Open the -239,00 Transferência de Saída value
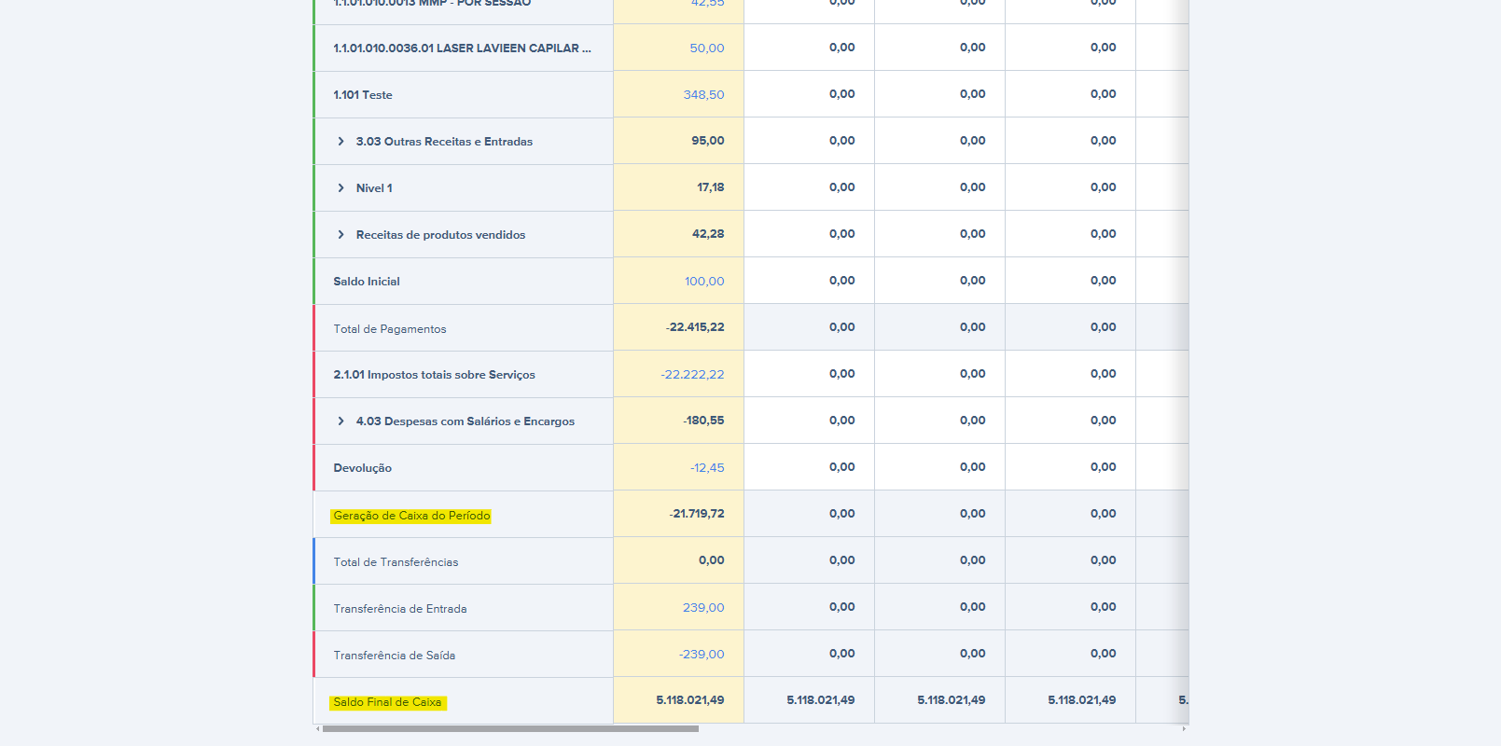Viewport: 1501px width, 746px height. [701, 655]
